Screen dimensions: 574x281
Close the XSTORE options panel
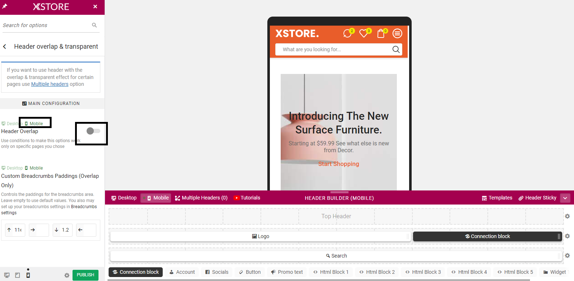(95, 6)
